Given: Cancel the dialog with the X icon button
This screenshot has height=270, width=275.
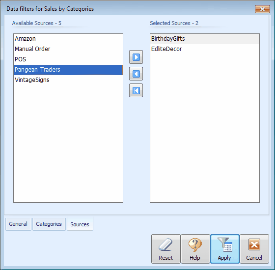Looking at the screenshot, I should 254,249.
